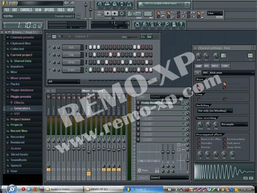Switch to SMP tab in Channel settings
The image size is (257, 193).
tap(198, 66)
